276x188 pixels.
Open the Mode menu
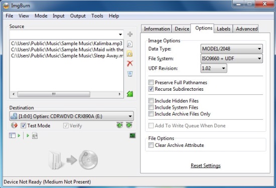41,16
